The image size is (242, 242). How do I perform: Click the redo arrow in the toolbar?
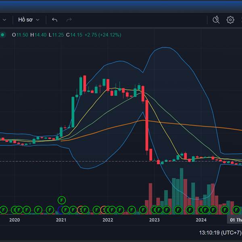point(69,20)
